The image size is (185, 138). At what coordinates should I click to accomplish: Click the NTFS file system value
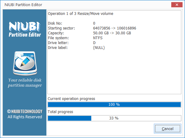(98, 38)
